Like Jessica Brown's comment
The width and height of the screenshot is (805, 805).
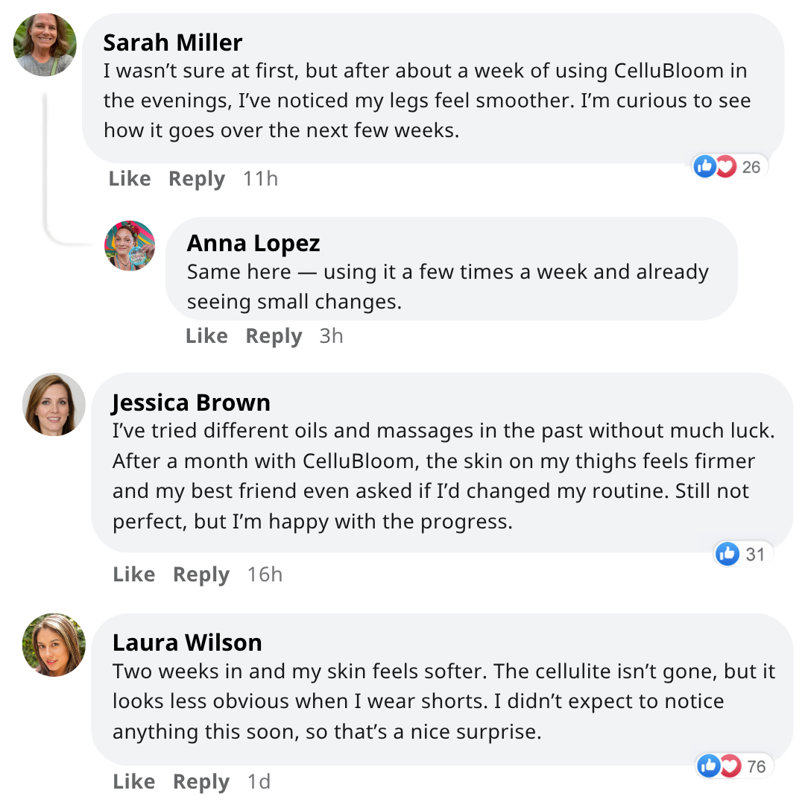(x=134, y=575)
